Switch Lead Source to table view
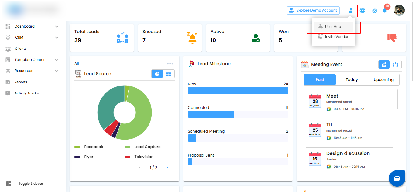 coord(169,74)
